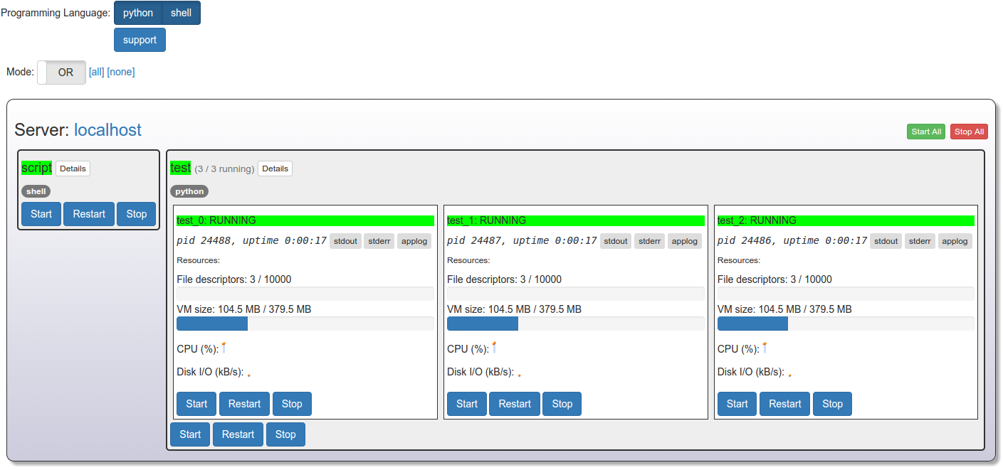This screenshot has height=470, width=1003.
Task: Select the [none] mode link
Action: click(x=120, y=71)
